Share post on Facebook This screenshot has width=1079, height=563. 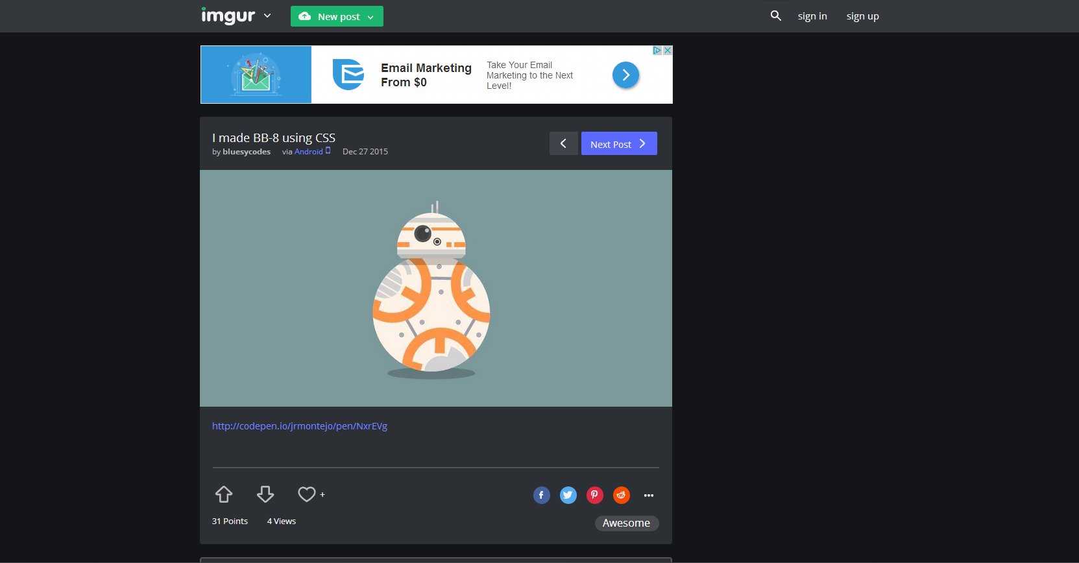click(542, 496)
